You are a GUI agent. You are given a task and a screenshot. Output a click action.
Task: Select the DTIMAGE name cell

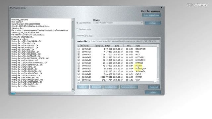(x=139, y=63)
